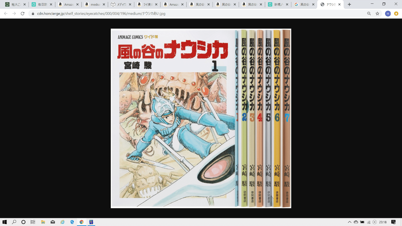
Task: Switch to the 新規ノ tab
Action: (278, 4)
